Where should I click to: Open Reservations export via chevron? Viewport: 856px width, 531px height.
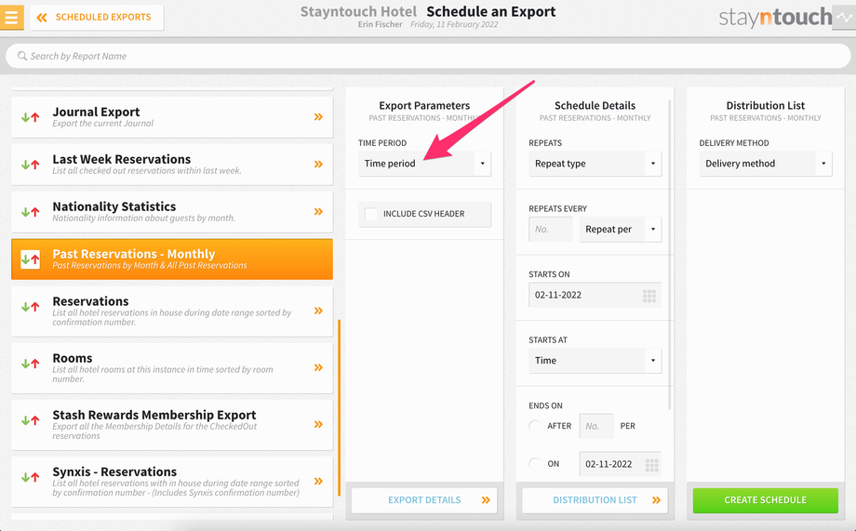point(318,312)
